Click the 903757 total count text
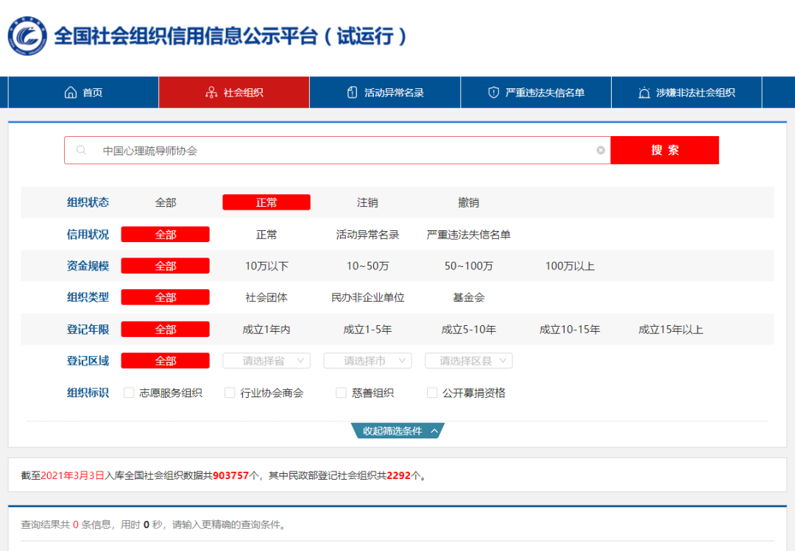The image size is (795, 551). tap(230, 475)
